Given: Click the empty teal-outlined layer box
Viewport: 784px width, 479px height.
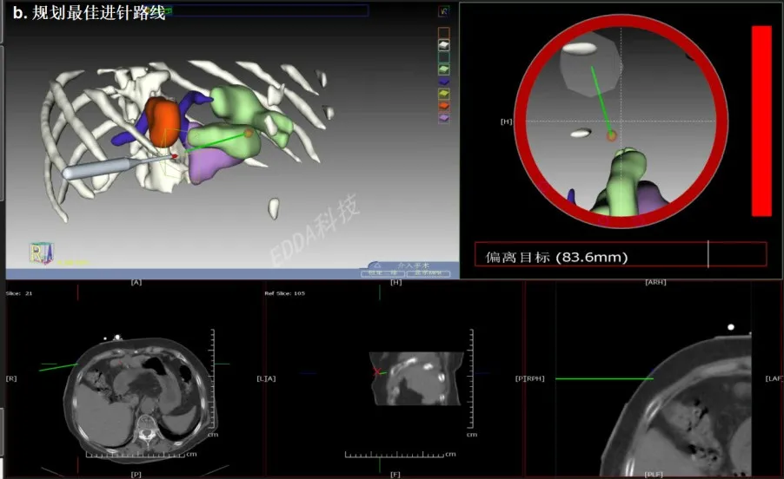Looking at the screenshot, I should (x=444, y=56).
